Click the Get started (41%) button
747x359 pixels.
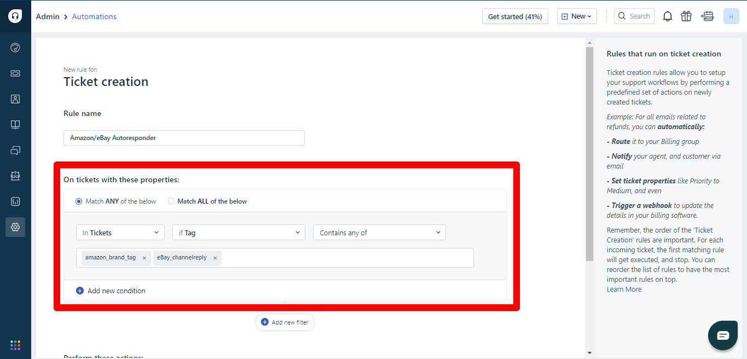(515, 16)
